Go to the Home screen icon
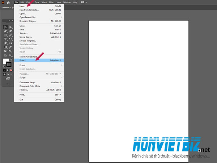This screenshot has width=217, height=163. pos(8,3)
